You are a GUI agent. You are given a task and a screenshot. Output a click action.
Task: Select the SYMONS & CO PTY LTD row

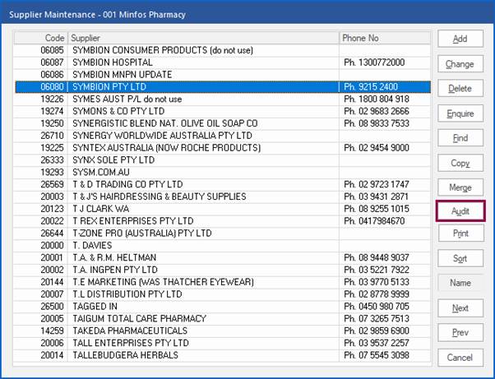point(222,111)
